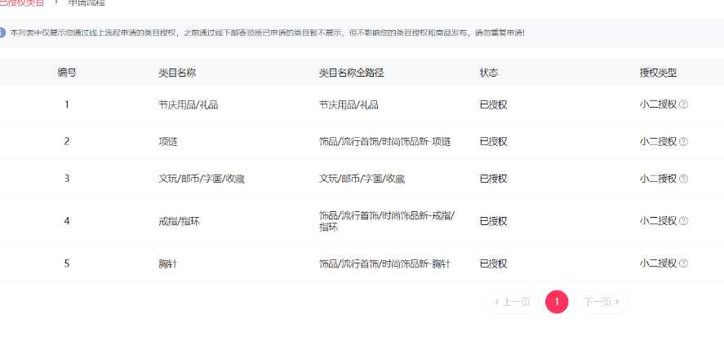The height and width of the screenshot is (345, 724).
Task: Go to previous page with 上一页
Action: click(513, 302)
